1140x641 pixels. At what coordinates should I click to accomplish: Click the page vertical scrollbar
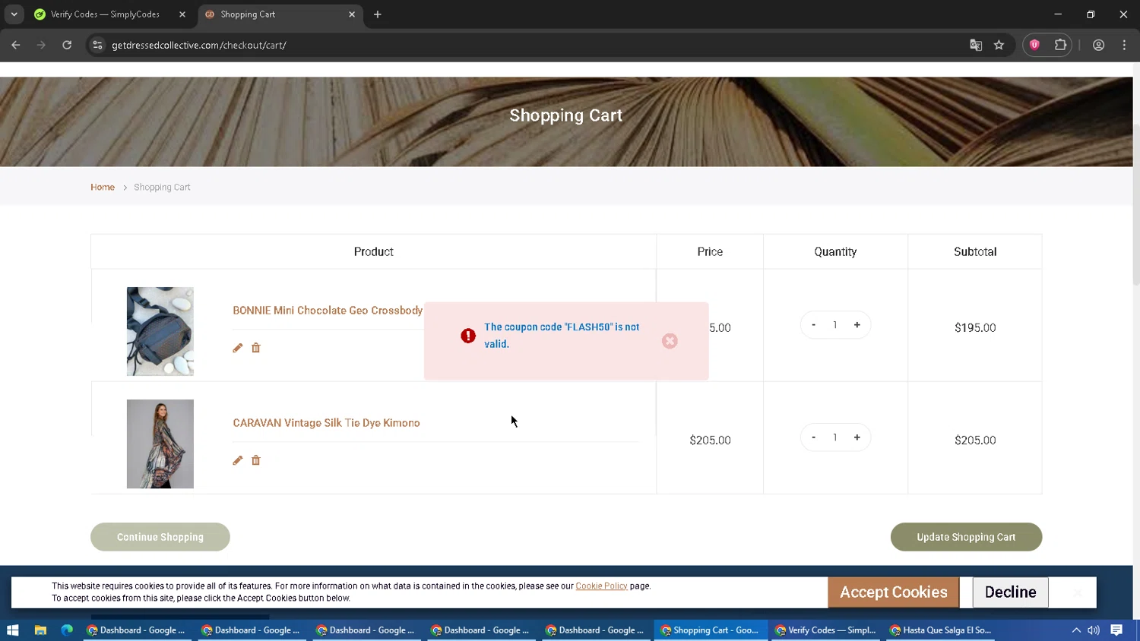(x=1136, y=205)
